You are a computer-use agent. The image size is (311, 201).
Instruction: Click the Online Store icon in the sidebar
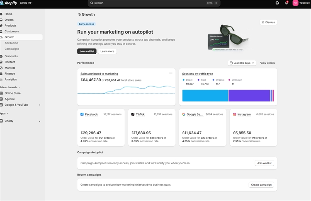(x=1, y=93)
